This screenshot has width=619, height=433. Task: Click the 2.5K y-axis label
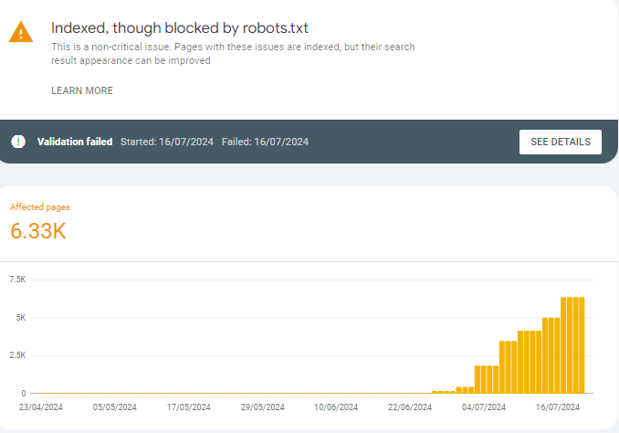coord(17,355)
